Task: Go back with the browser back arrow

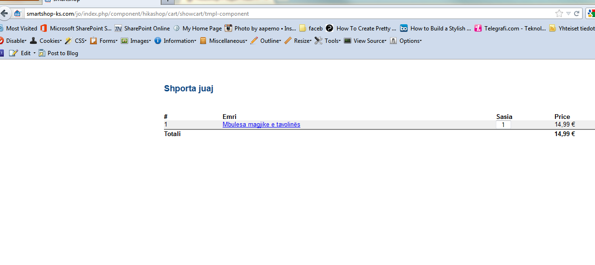Action: tap(4, 13)
